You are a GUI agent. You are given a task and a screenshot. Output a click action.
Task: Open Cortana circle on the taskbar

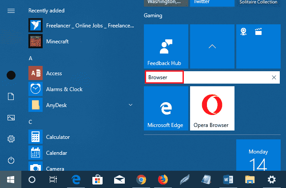(32, 180)
